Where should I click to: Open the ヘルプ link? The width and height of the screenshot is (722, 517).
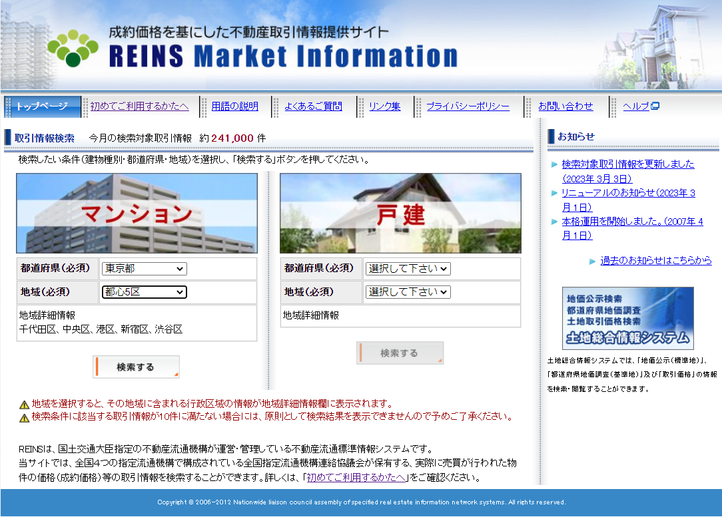636,106
